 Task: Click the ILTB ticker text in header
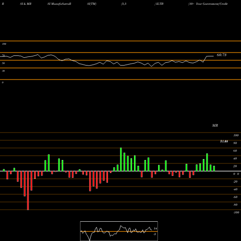pos(160,4)
